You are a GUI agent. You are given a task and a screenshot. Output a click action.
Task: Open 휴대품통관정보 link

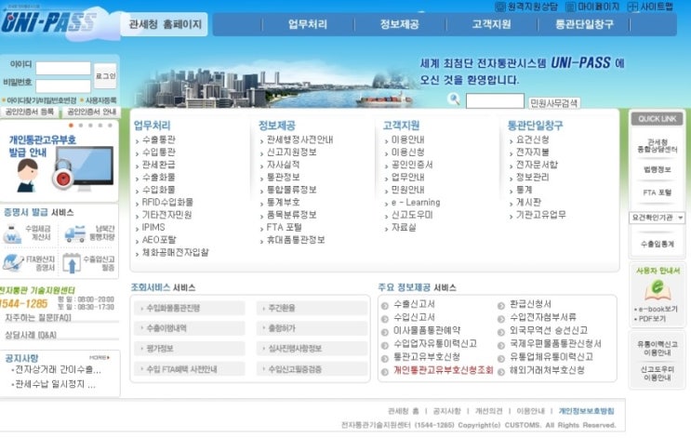coord(295,240)
